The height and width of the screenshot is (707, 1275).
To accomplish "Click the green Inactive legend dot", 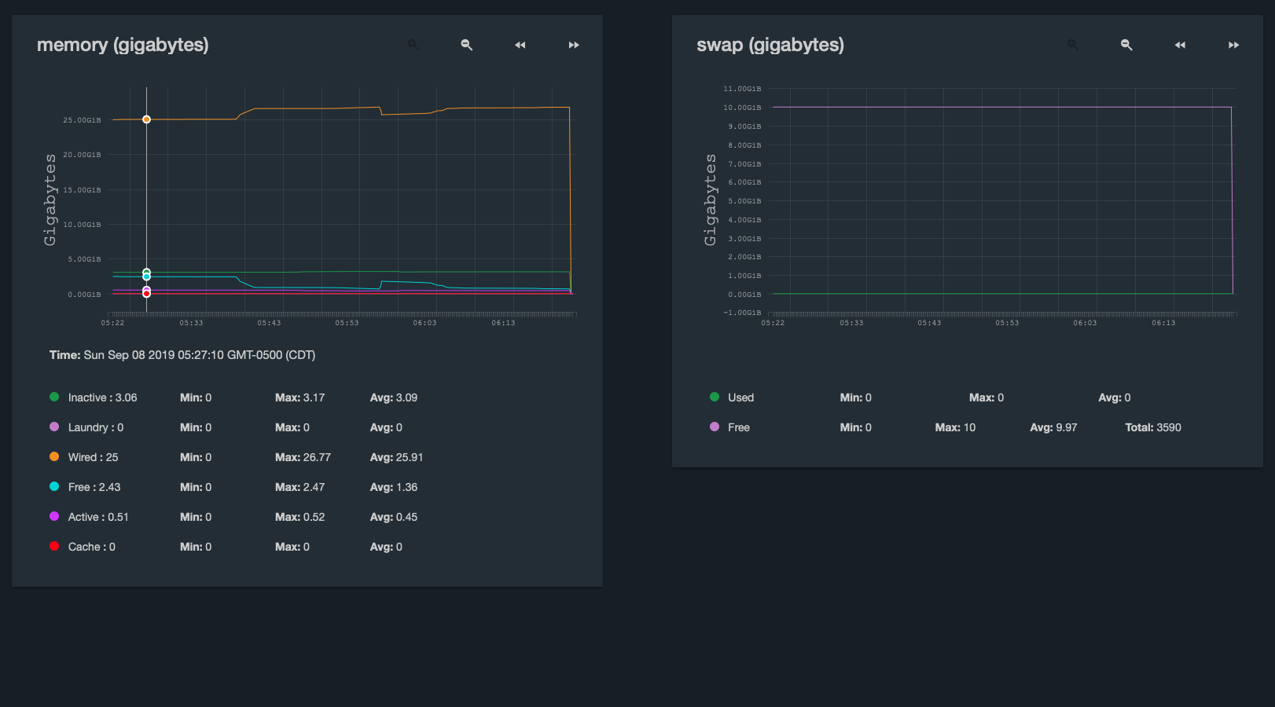I will pos(54,397).
